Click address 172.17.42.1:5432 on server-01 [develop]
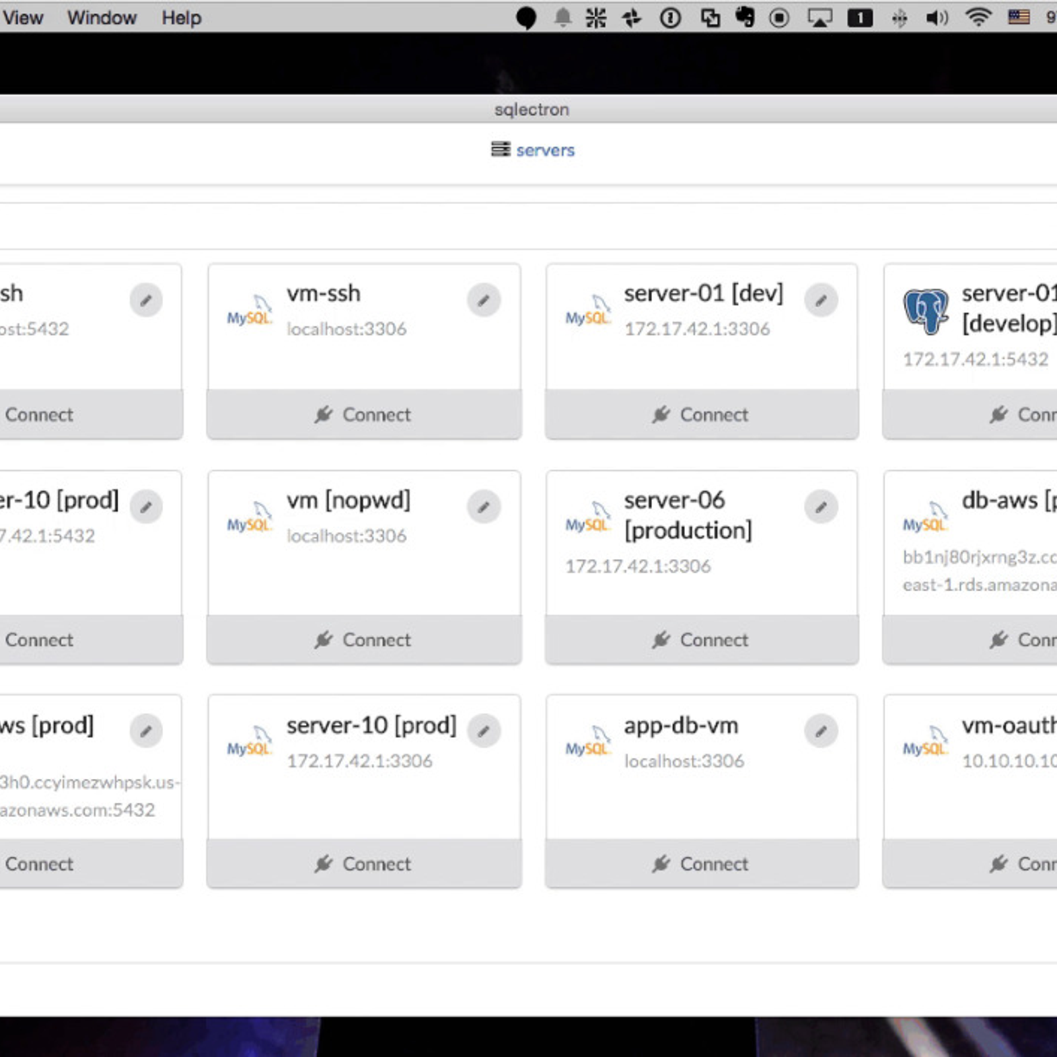1057x1057 pixels. tap(976, 359)
